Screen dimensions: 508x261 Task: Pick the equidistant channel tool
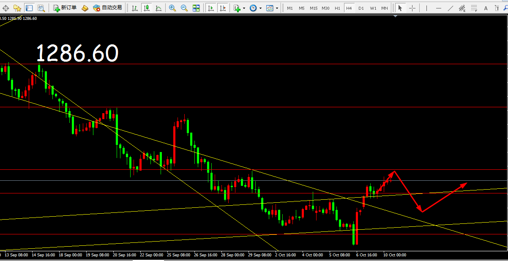coord(462,8)
